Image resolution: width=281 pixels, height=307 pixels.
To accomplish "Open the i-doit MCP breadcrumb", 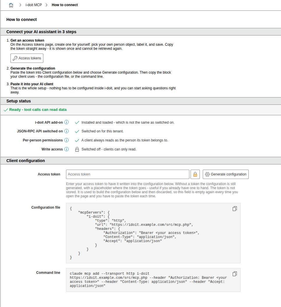I will tap(34, 5).
